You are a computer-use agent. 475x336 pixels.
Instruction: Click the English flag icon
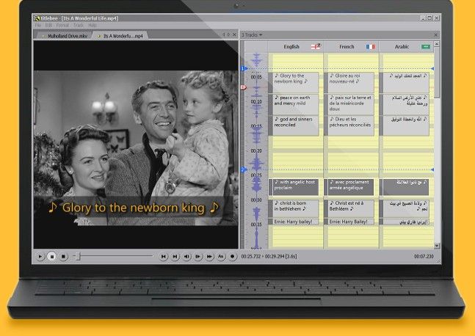316,46
